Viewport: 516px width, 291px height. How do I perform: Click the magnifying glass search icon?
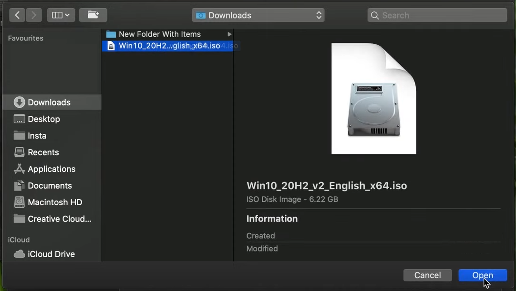tap(374, 15)
